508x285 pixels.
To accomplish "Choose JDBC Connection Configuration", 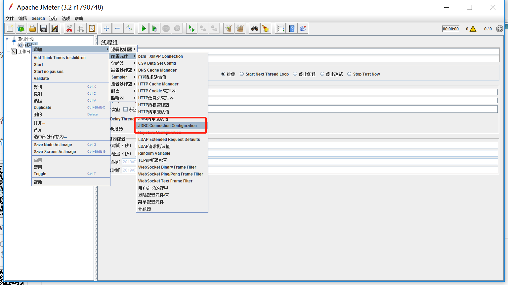I will 172,126.
